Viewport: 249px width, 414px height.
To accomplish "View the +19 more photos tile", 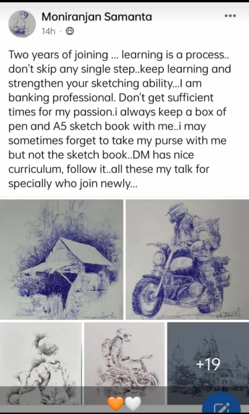I will point(208,363).
